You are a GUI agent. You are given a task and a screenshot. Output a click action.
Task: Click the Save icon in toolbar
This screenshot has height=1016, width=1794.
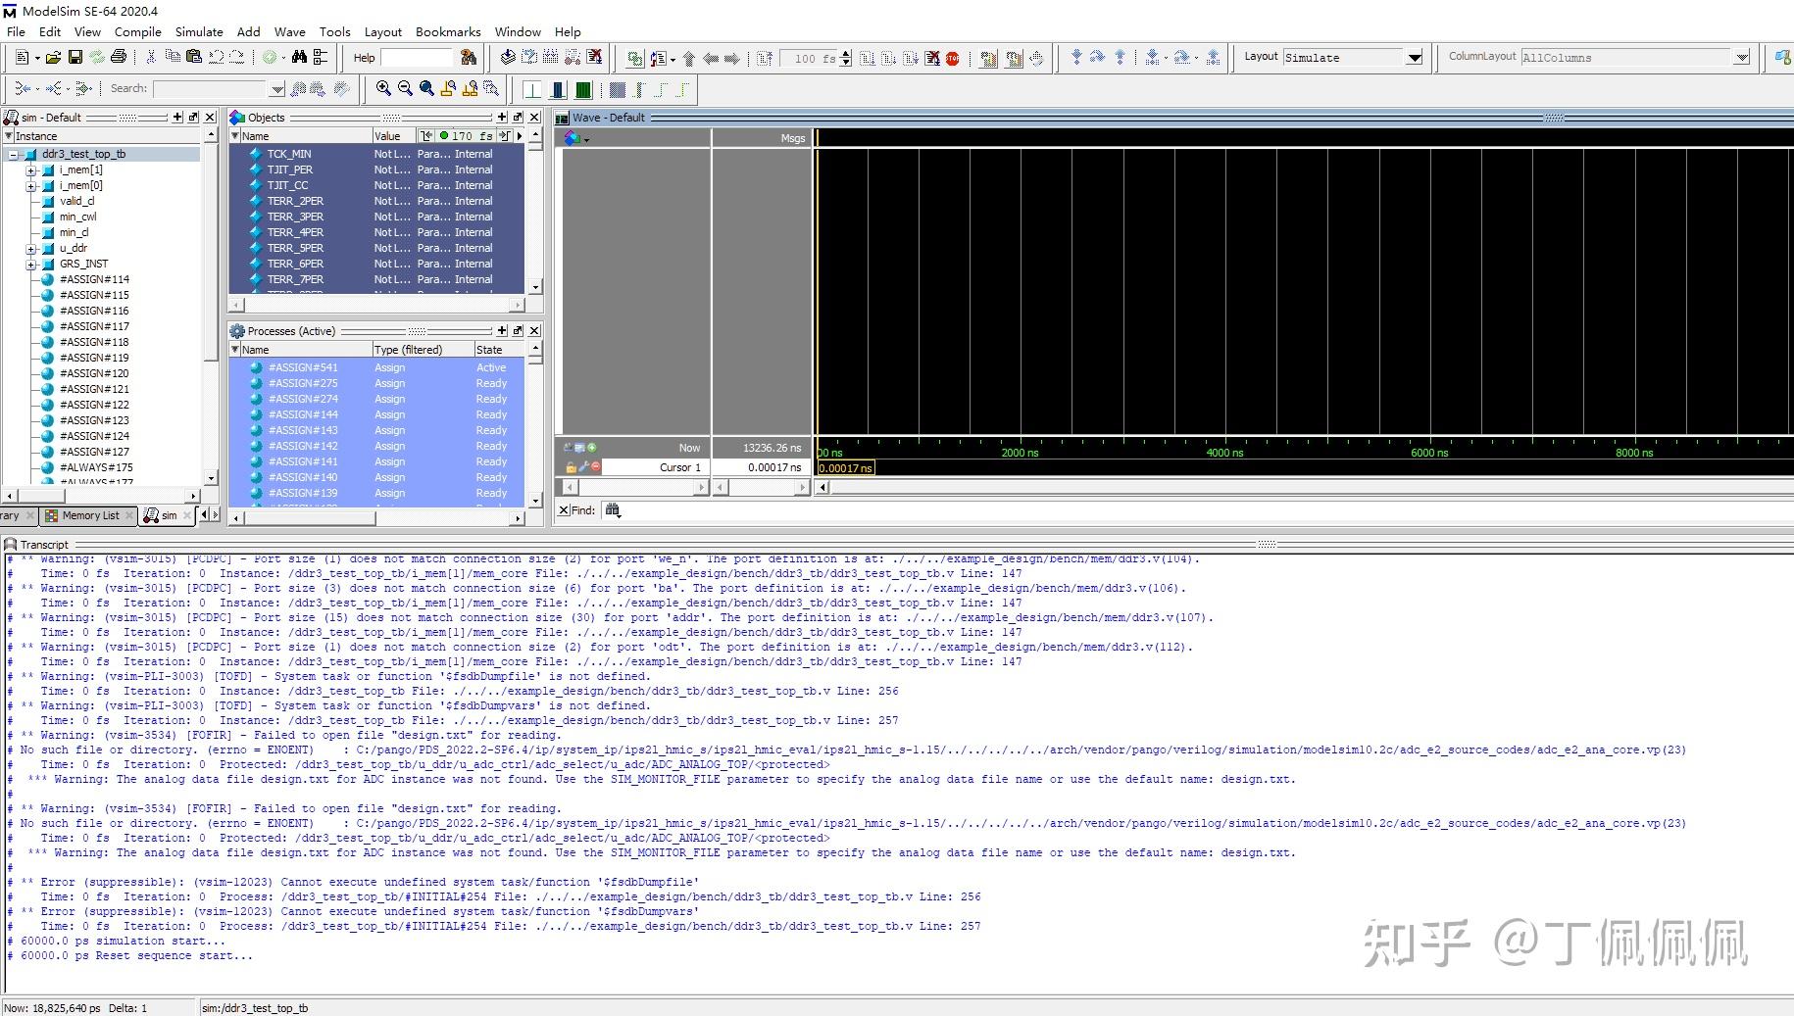tap(75, 58)
